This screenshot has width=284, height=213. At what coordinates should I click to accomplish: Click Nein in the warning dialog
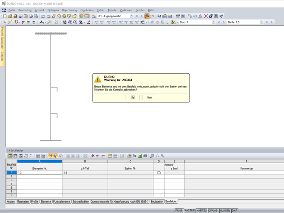coord(149,98)
